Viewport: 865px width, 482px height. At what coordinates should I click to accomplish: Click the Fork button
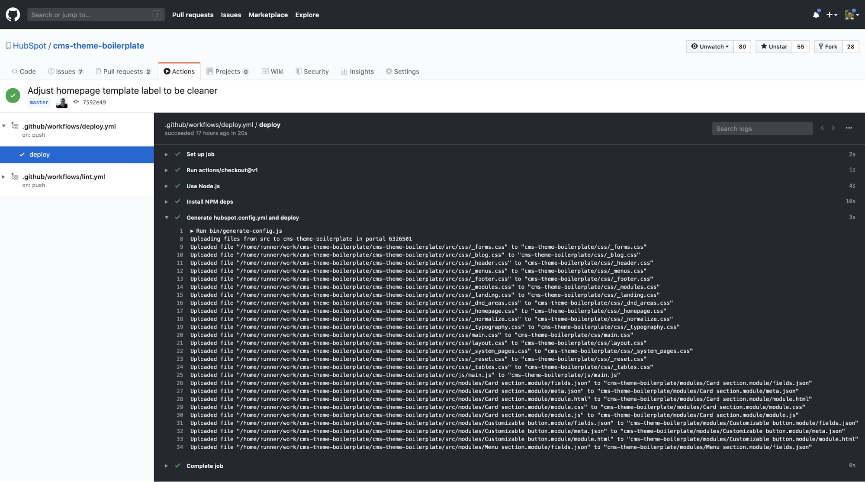828,46
